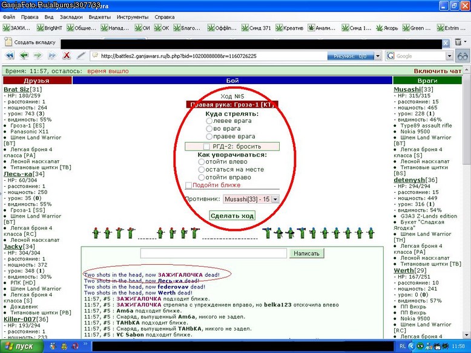This screenshot has height=353, width=471.
Task: Go forward with the green forward arrow
Action: pos(38,56)
